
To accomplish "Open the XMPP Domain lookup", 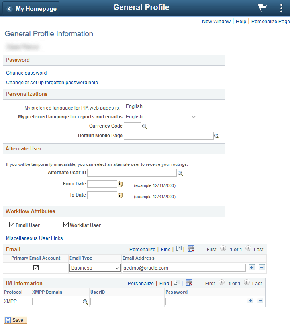I will tap(85, 302).
